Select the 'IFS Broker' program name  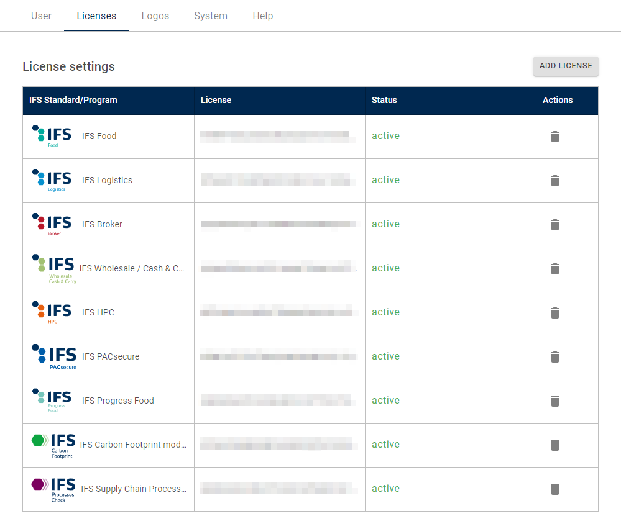pyautogui.click(x=102, y=224)
